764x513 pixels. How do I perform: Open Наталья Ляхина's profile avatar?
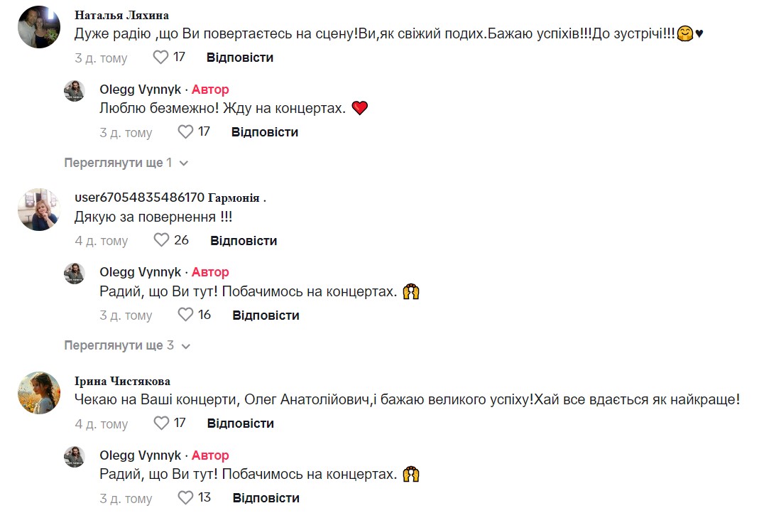coord(39,27)
